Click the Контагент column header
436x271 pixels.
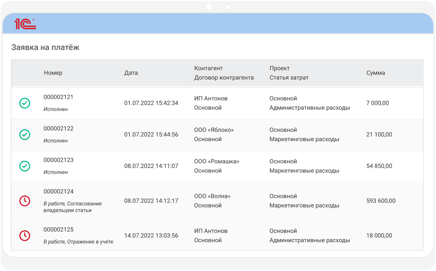point(208,68)
